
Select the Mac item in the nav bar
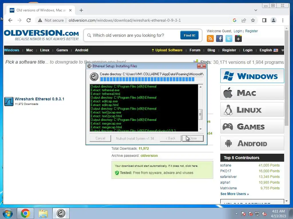tap(29, 50)
